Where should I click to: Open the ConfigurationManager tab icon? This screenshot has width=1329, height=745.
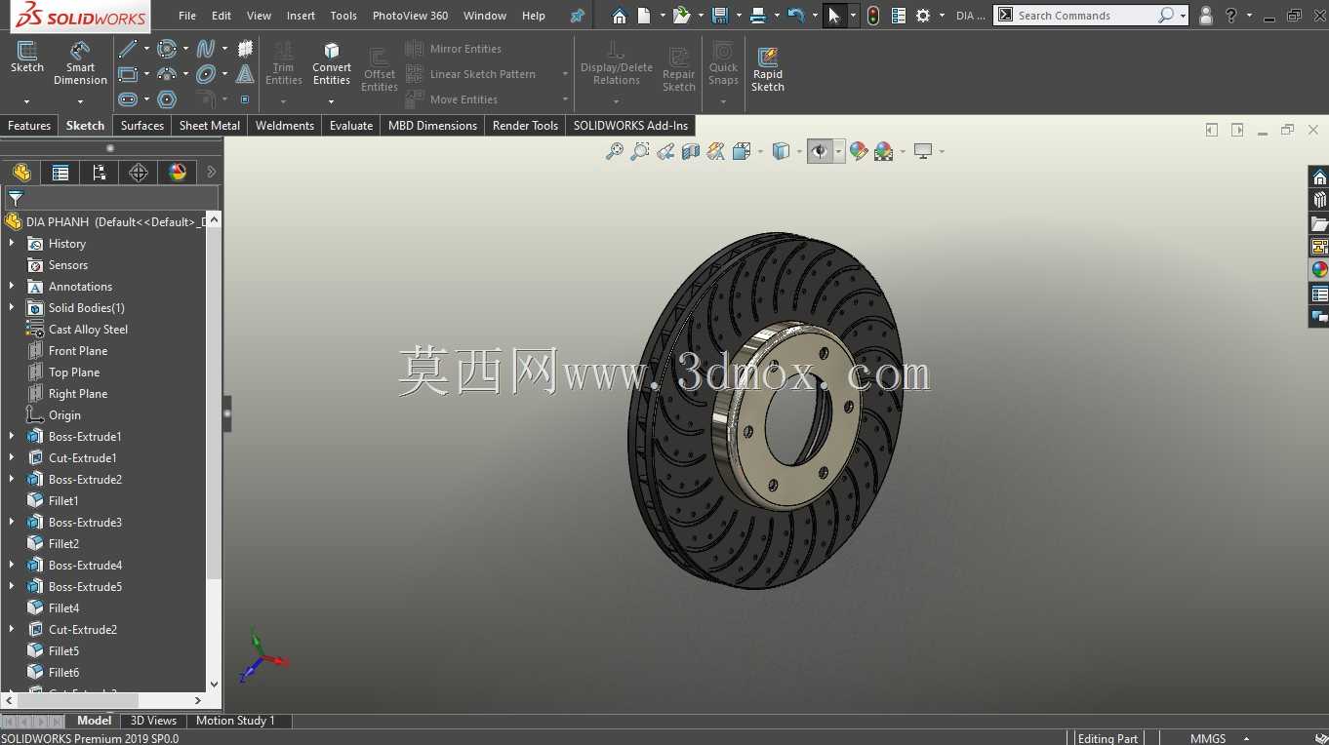point(100,173)
